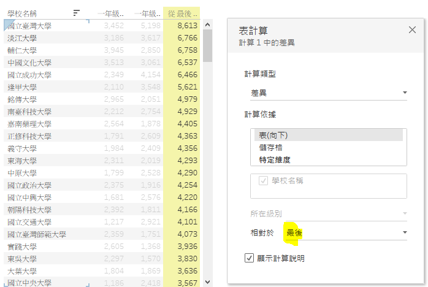Select the 國立臺灣大學 row label
This screenshot has width=428, height=287.
tap(29, 26)
